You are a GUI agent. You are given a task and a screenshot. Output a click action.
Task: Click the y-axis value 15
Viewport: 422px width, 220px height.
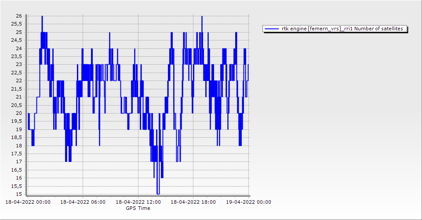tap(19, 194)
